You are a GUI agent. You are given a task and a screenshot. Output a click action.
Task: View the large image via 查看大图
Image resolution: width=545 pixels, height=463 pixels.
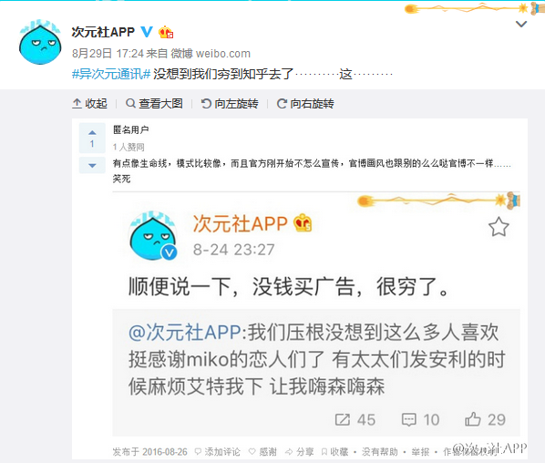click(x=154, y=104)
